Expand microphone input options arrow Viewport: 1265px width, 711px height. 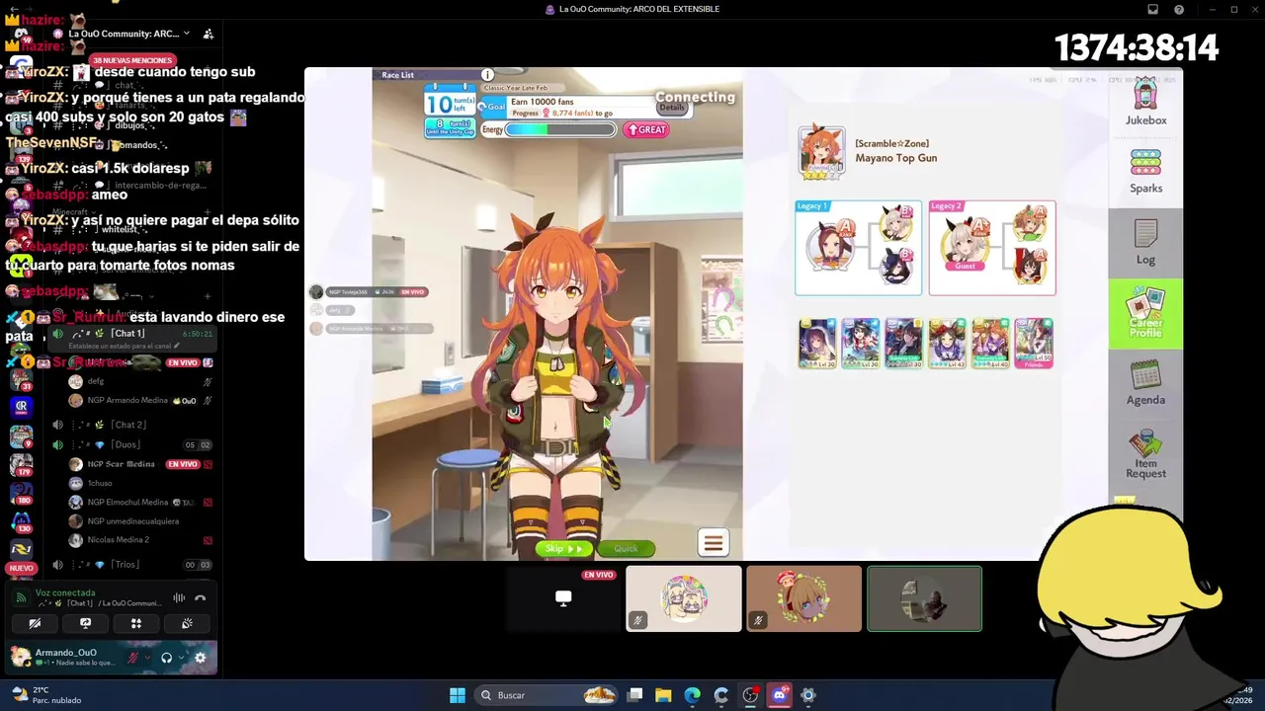coord(148,658)
